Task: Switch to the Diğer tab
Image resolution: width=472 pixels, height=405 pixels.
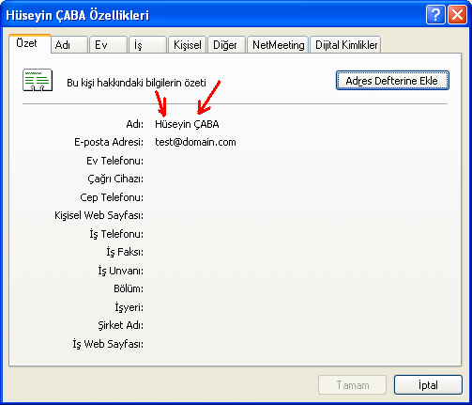Action: click(226, 45)
